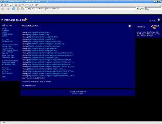Viewport: 162px width, 124px height.
Task: Click the Stop loading toolbar icon
Action: tap(18, 9)
